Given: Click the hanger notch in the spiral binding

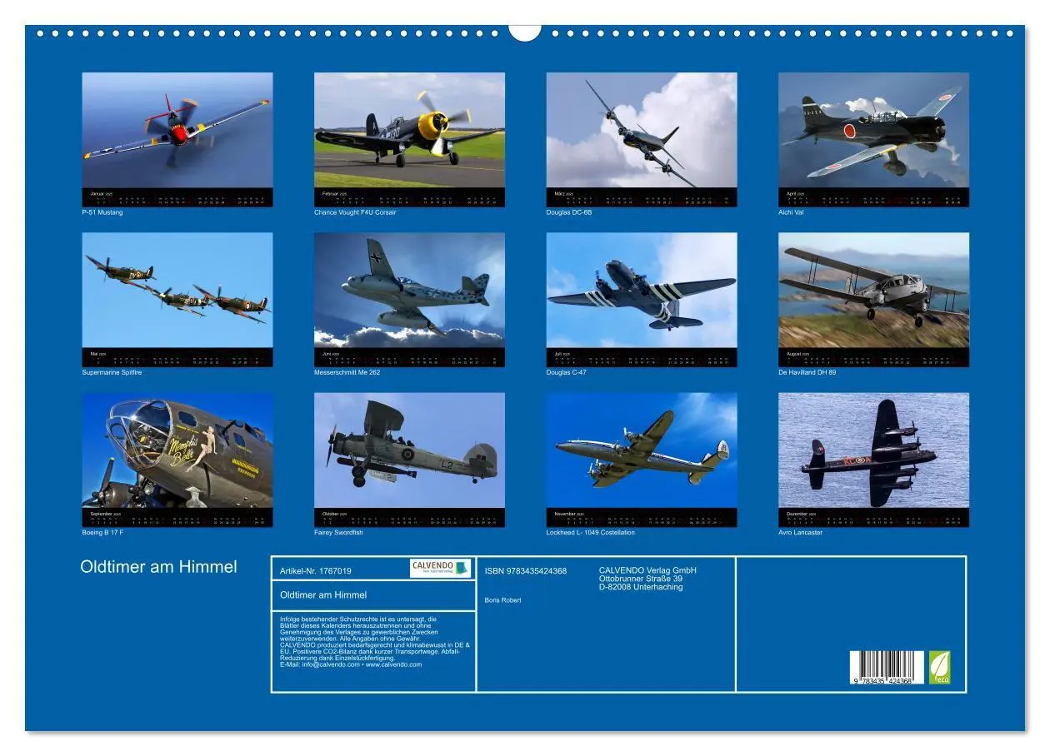Looking at the screenshot, I should coord(525,32).
